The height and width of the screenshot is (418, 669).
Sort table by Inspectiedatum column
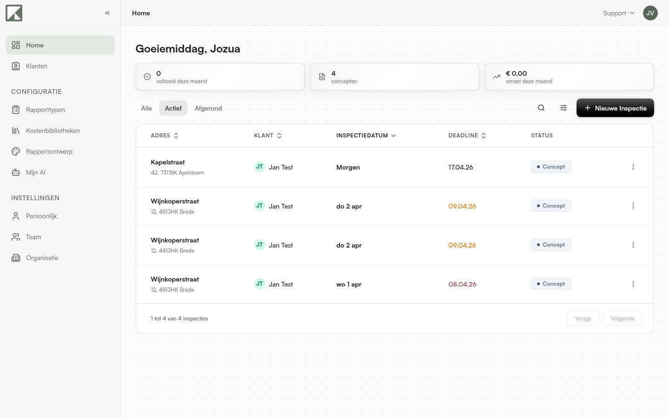pos(366,136)
